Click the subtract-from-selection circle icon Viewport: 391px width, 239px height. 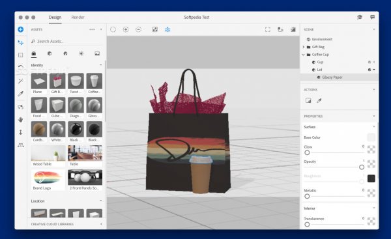[138, 29]
